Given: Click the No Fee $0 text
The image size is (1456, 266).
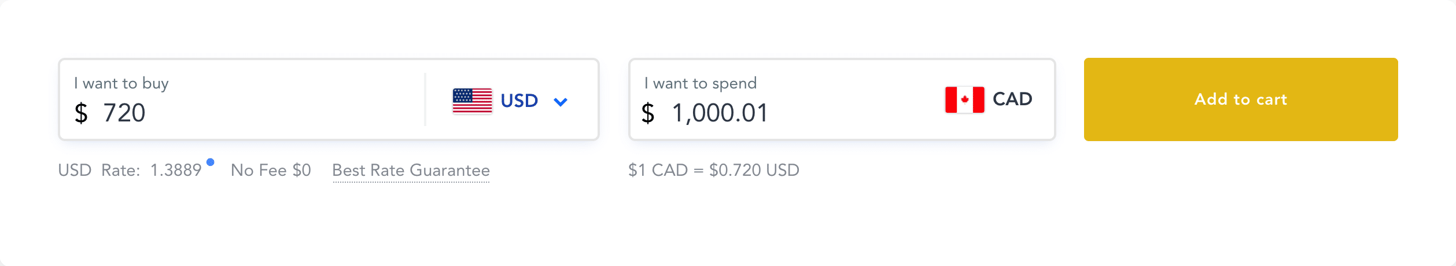Looking at the screenshot, I should pos(271,170).
